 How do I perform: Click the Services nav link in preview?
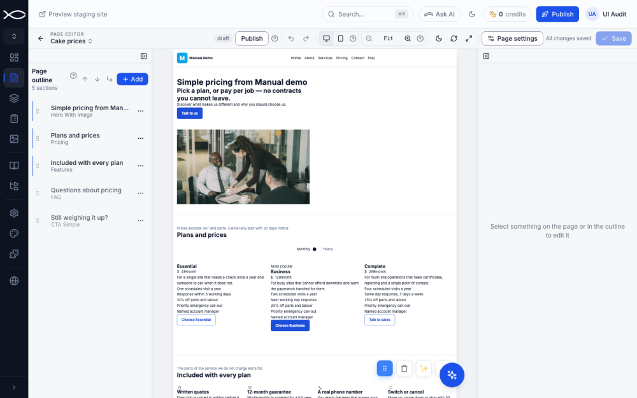325,58
